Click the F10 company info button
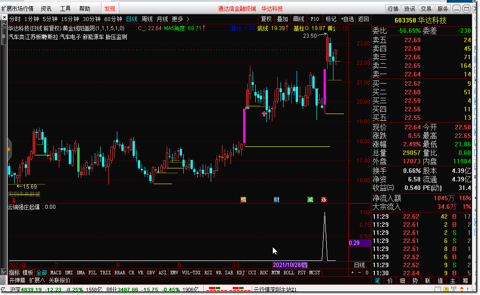 click(315, 19)
